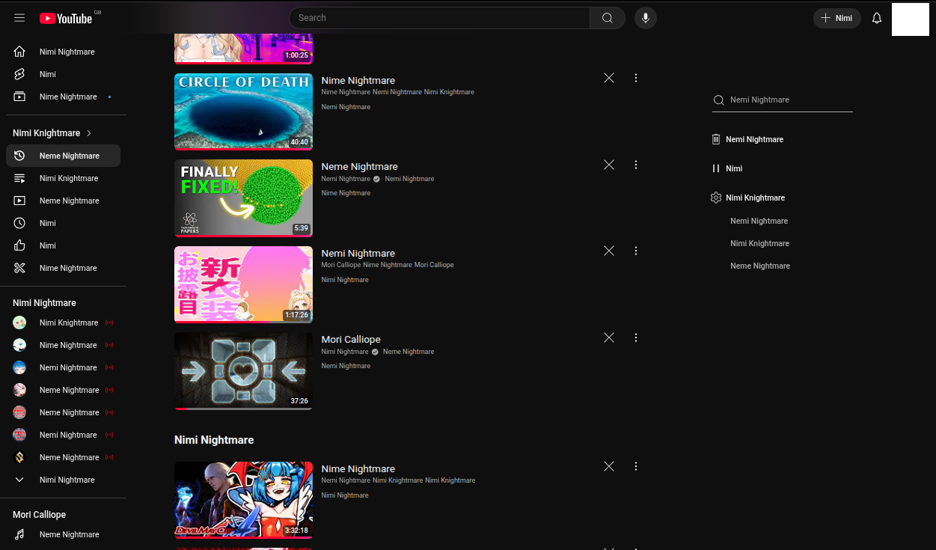Click the Nimi Nightmare date heading above Devil May Cry
This screenshot has width=936, height=550.
tap(214, 440)
